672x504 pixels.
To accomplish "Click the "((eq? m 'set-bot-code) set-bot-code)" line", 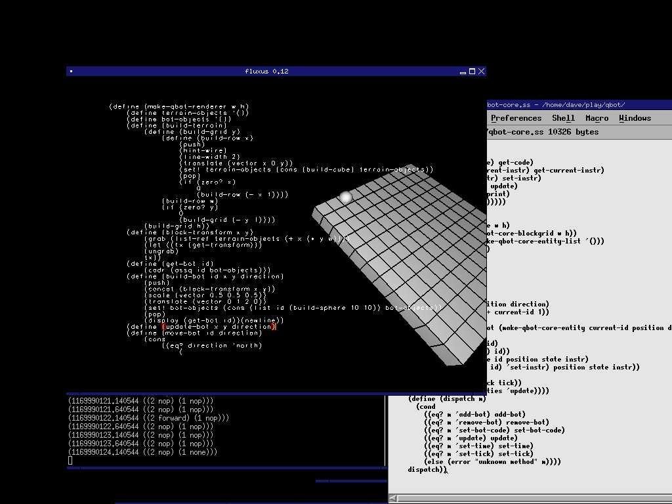I will (494, 430).
